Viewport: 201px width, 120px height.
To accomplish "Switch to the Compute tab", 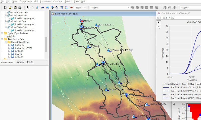I will (20, 62).
